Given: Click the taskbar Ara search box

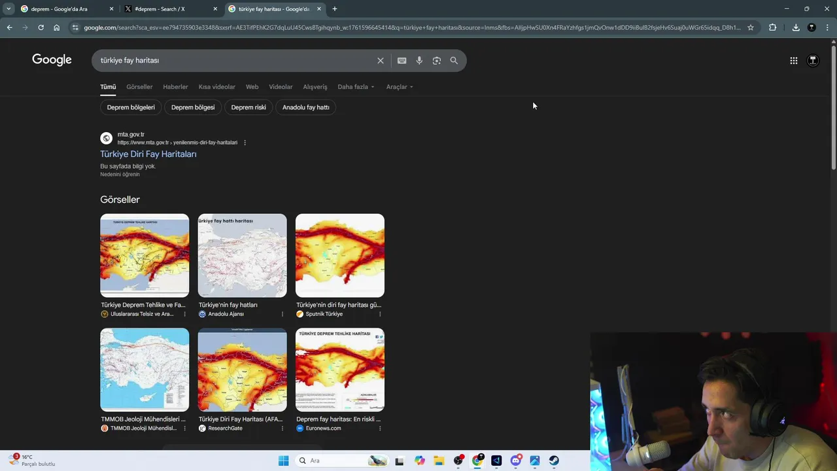Looking at the screenshot, I should coord(341,461).
